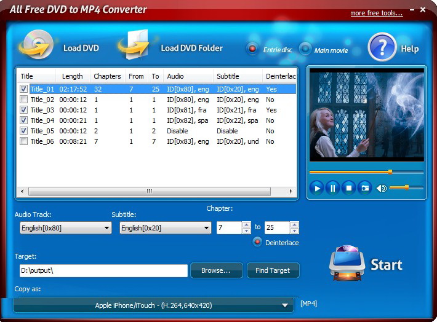This screenshot has height=322, width=437.
Task: Pause the preview video
Action: [x=332, y=189]
